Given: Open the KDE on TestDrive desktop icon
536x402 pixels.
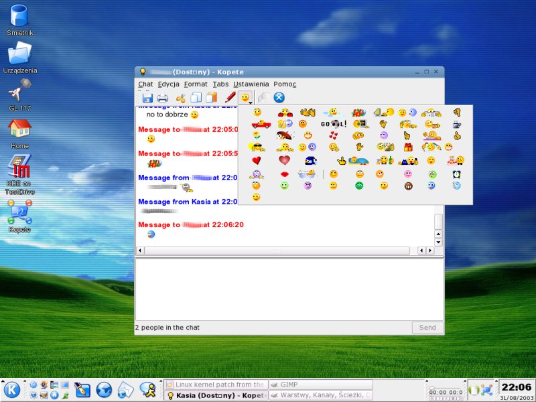Looking at the screenshot, I should point(19,174).
